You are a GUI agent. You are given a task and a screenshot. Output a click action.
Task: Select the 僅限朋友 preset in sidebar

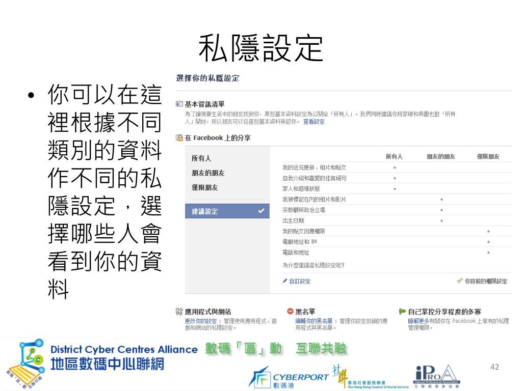pyautogui.click(x=204, y=187)
